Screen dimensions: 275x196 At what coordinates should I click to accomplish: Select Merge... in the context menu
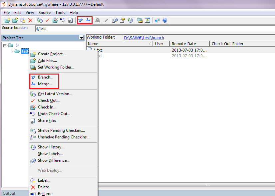pyautogui.click(x=45, y=84)
